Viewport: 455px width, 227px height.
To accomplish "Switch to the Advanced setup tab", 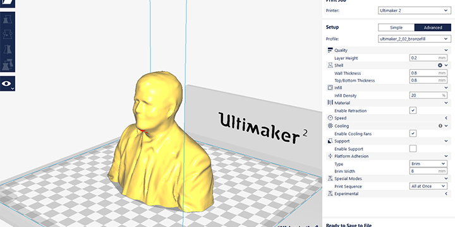I will [x=433, y=28].
